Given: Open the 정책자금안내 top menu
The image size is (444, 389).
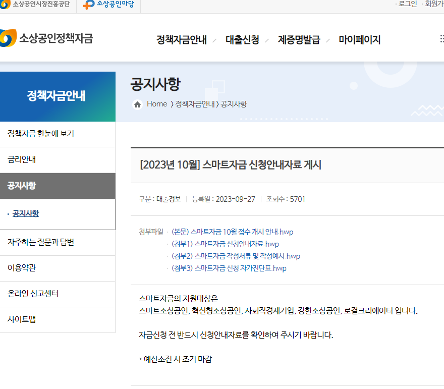Looking at the screenshot, I should [x=182, y=40].
